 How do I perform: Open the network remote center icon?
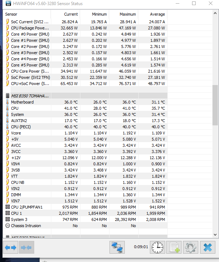[117, 247]
